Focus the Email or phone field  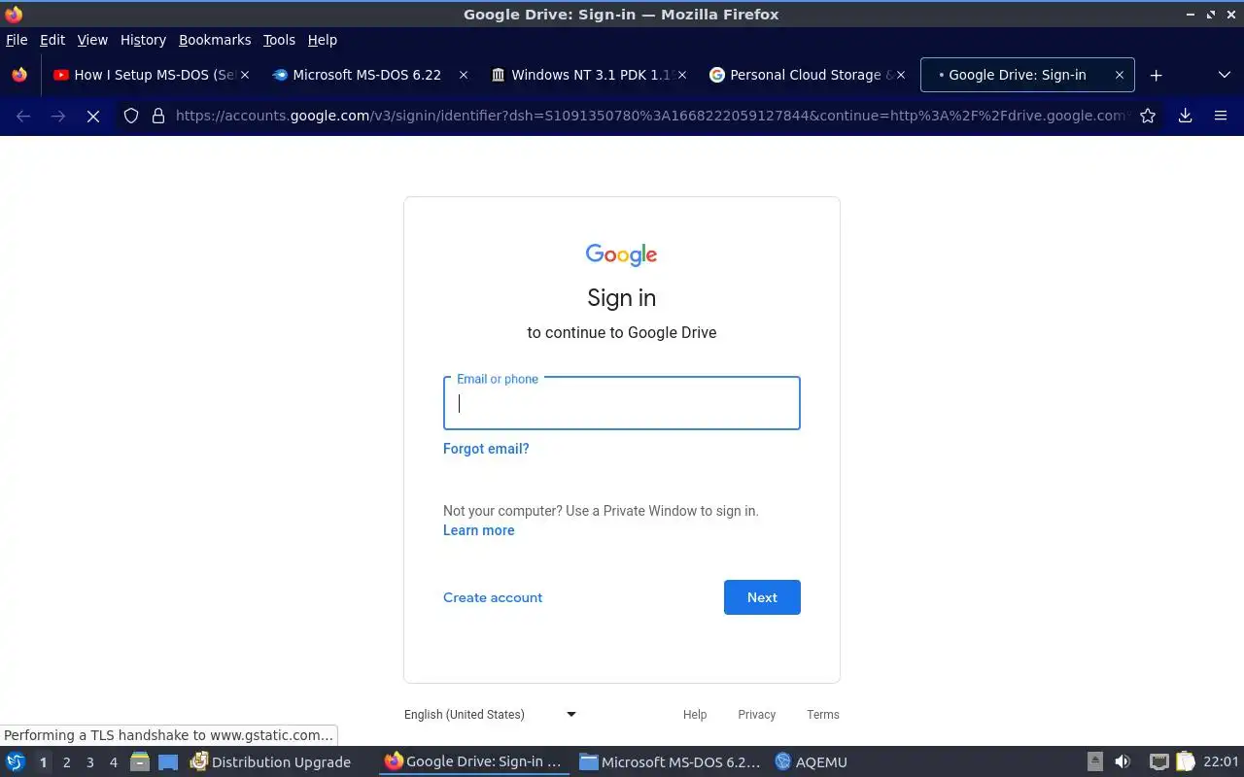[622, 403]
